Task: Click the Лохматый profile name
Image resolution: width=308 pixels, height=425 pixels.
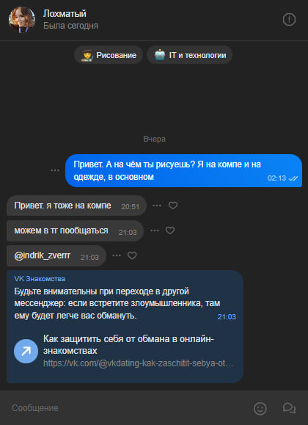Action: coord(65,13)
